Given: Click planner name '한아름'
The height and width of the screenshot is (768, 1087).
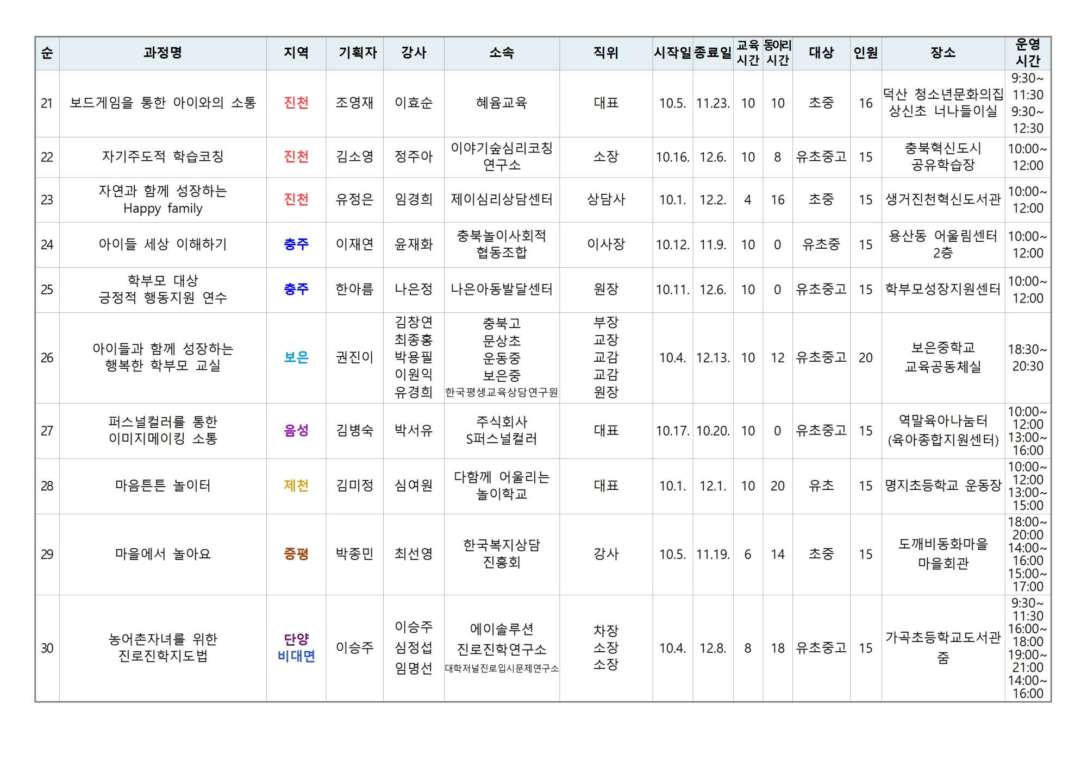Looking at the screenshot, I should click(354, 289).
